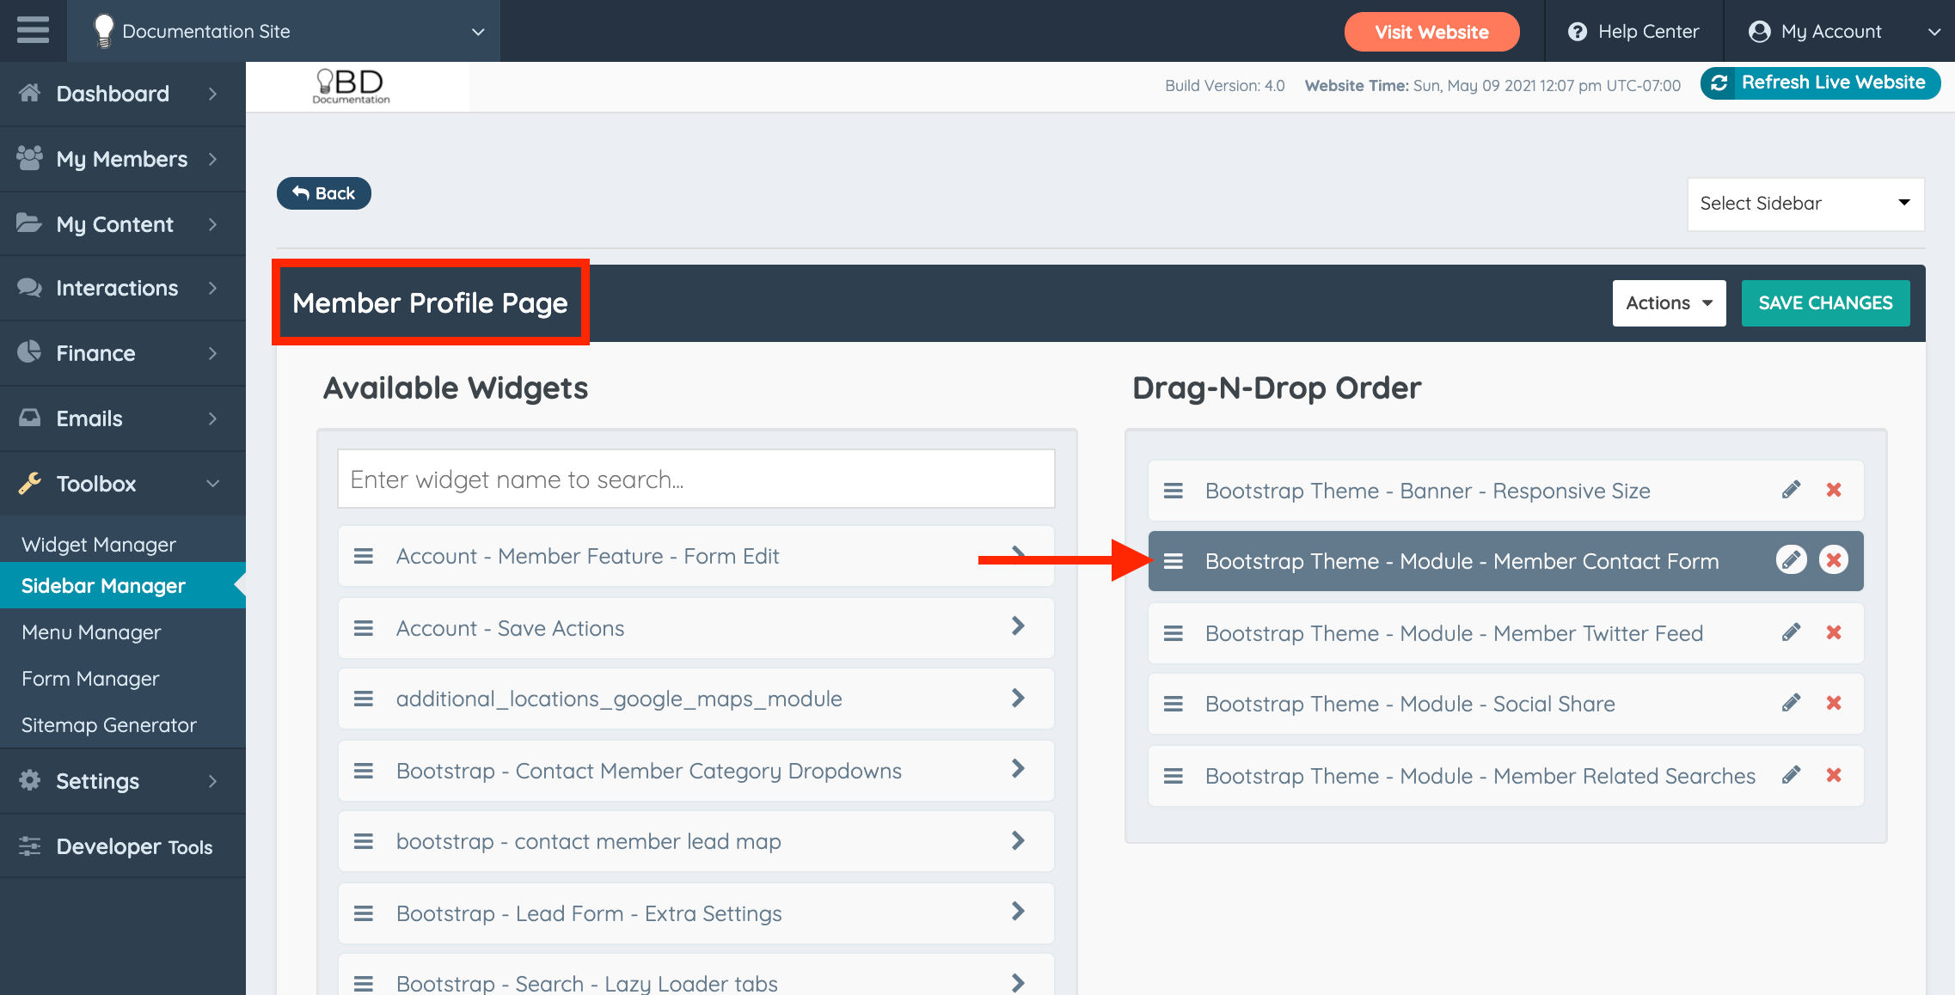Screen dimensions: 1955x995
Task: Click drag handle of Account - Save Actions widget
Action: click(364, 628)
